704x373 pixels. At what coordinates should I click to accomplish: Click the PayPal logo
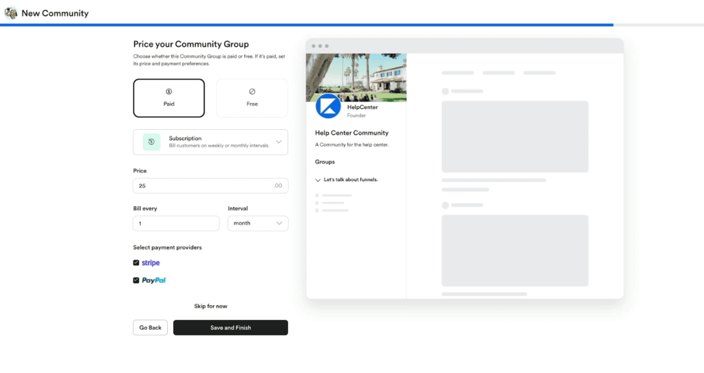(x=153, y=280)
